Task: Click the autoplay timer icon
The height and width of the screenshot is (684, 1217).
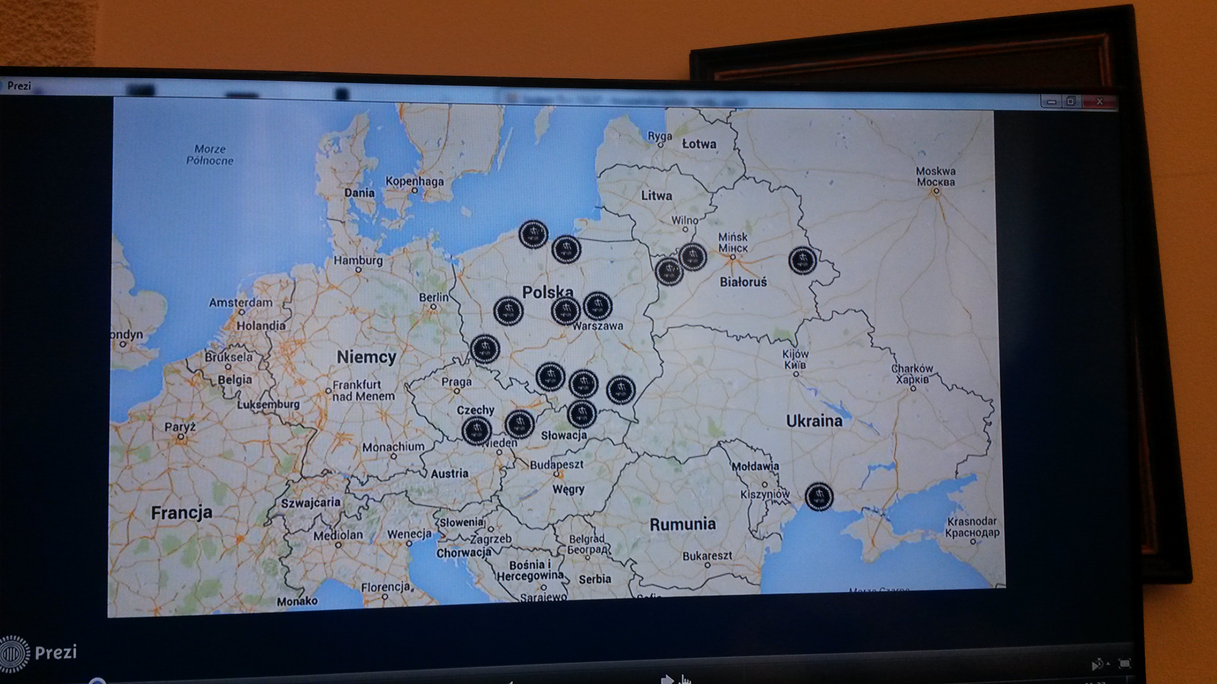Action: (x=1097, y=665)
